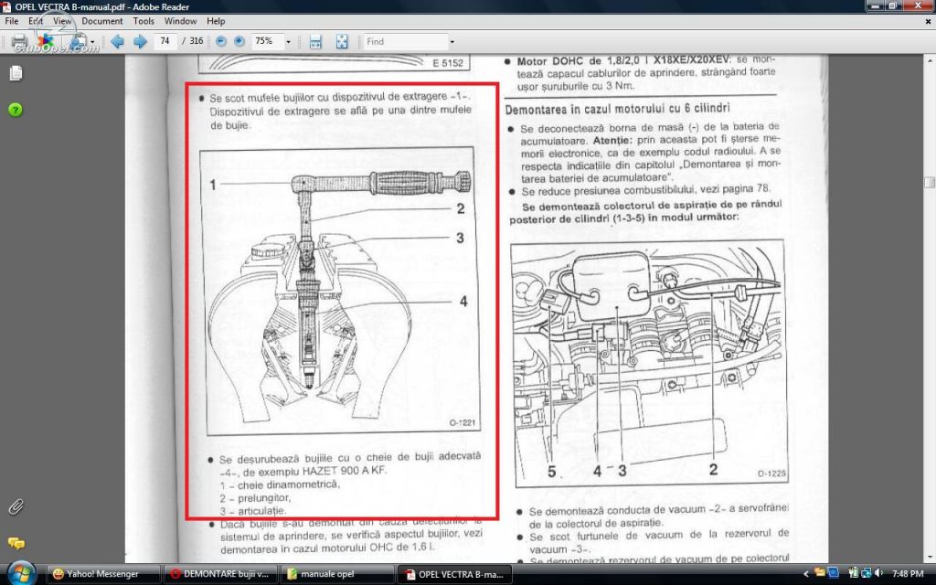Click figure label 'O-1221'

(x=463, y=422)
